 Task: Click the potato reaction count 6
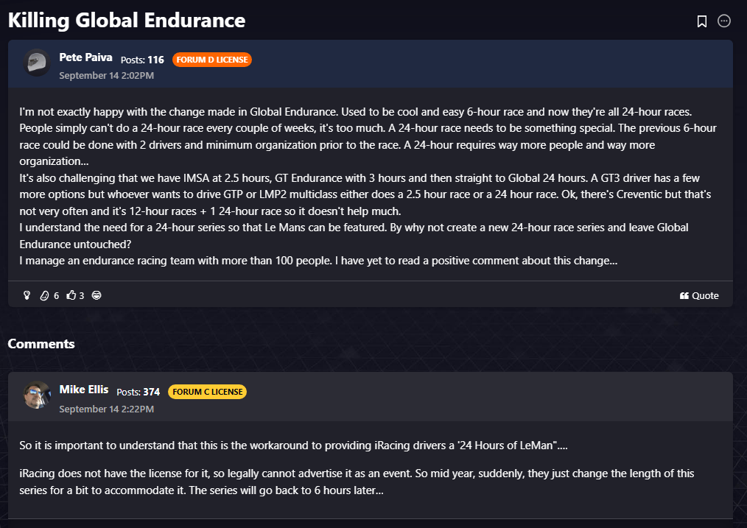click(56, 295)
